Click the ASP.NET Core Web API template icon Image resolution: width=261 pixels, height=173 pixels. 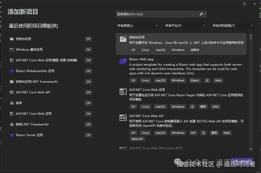pos(123,118)
